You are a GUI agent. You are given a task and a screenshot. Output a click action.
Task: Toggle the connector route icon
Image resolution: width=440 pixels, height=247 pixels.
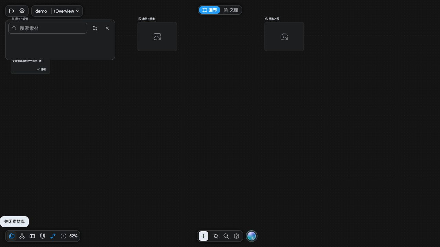coord(53,236)
